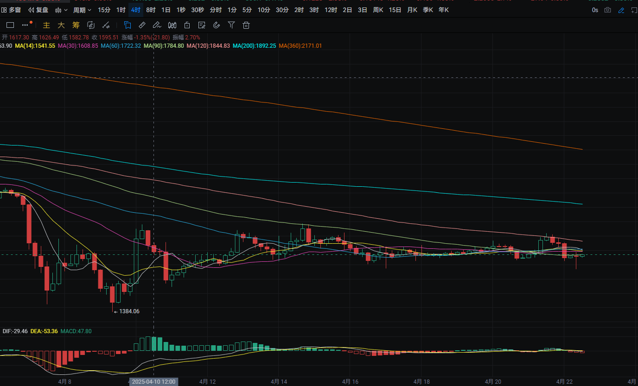Switch to the 1日 timeframe
This screenshot has width=638, height=386.
tap(166, 10)
